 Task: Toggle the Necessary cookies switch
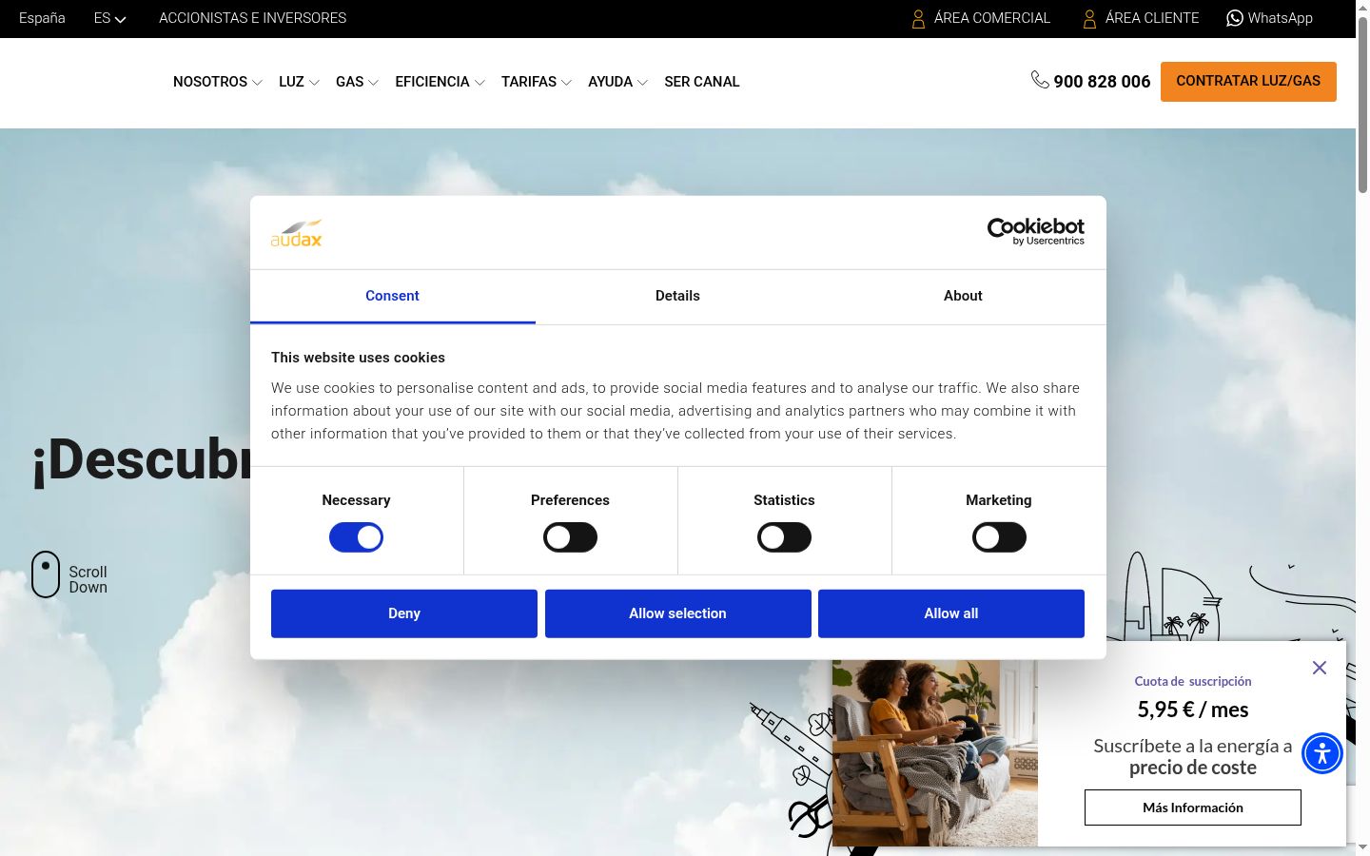pyautogui.click(x=356, y=537)
